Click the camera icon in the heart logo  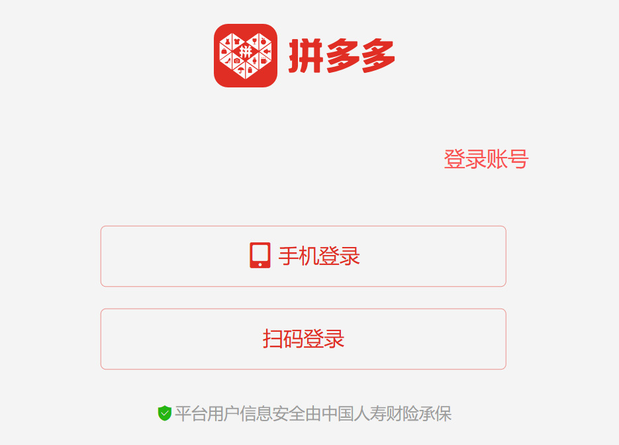(236, 60)
